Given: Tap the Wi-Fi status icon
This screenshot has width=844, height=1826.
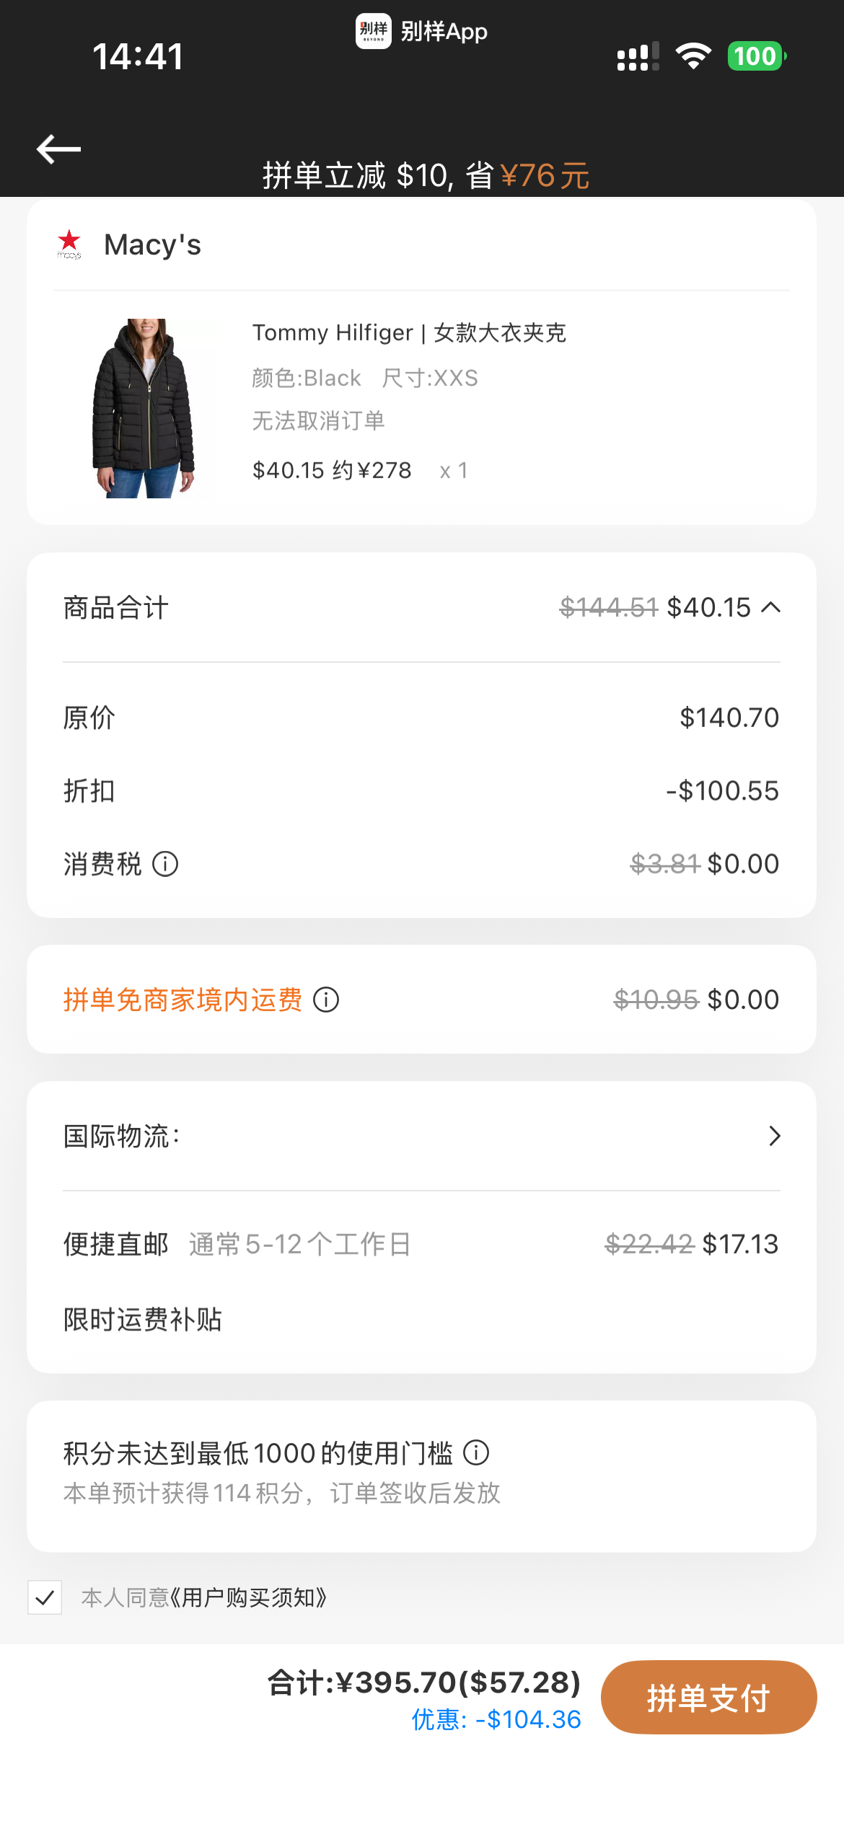Looking at the screenshot, I should (x=693, y=56).
